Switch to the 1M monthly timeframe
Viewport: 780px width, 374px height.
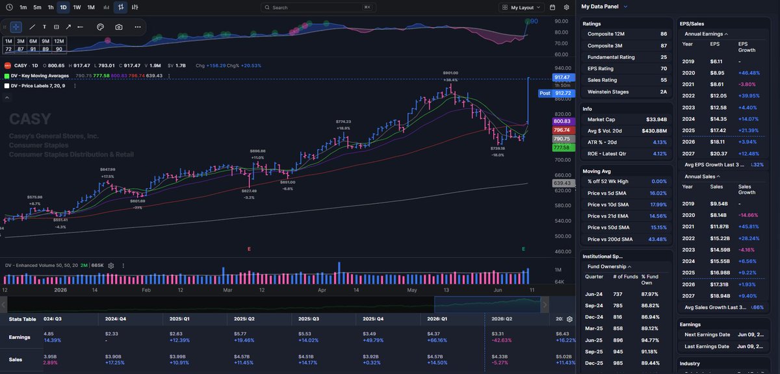pos(91,7)
